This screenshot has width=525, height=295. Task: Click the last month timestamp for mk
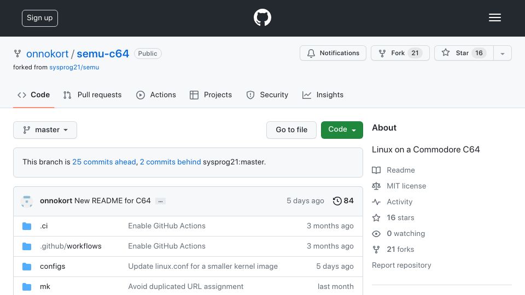[x=335, y=286]
